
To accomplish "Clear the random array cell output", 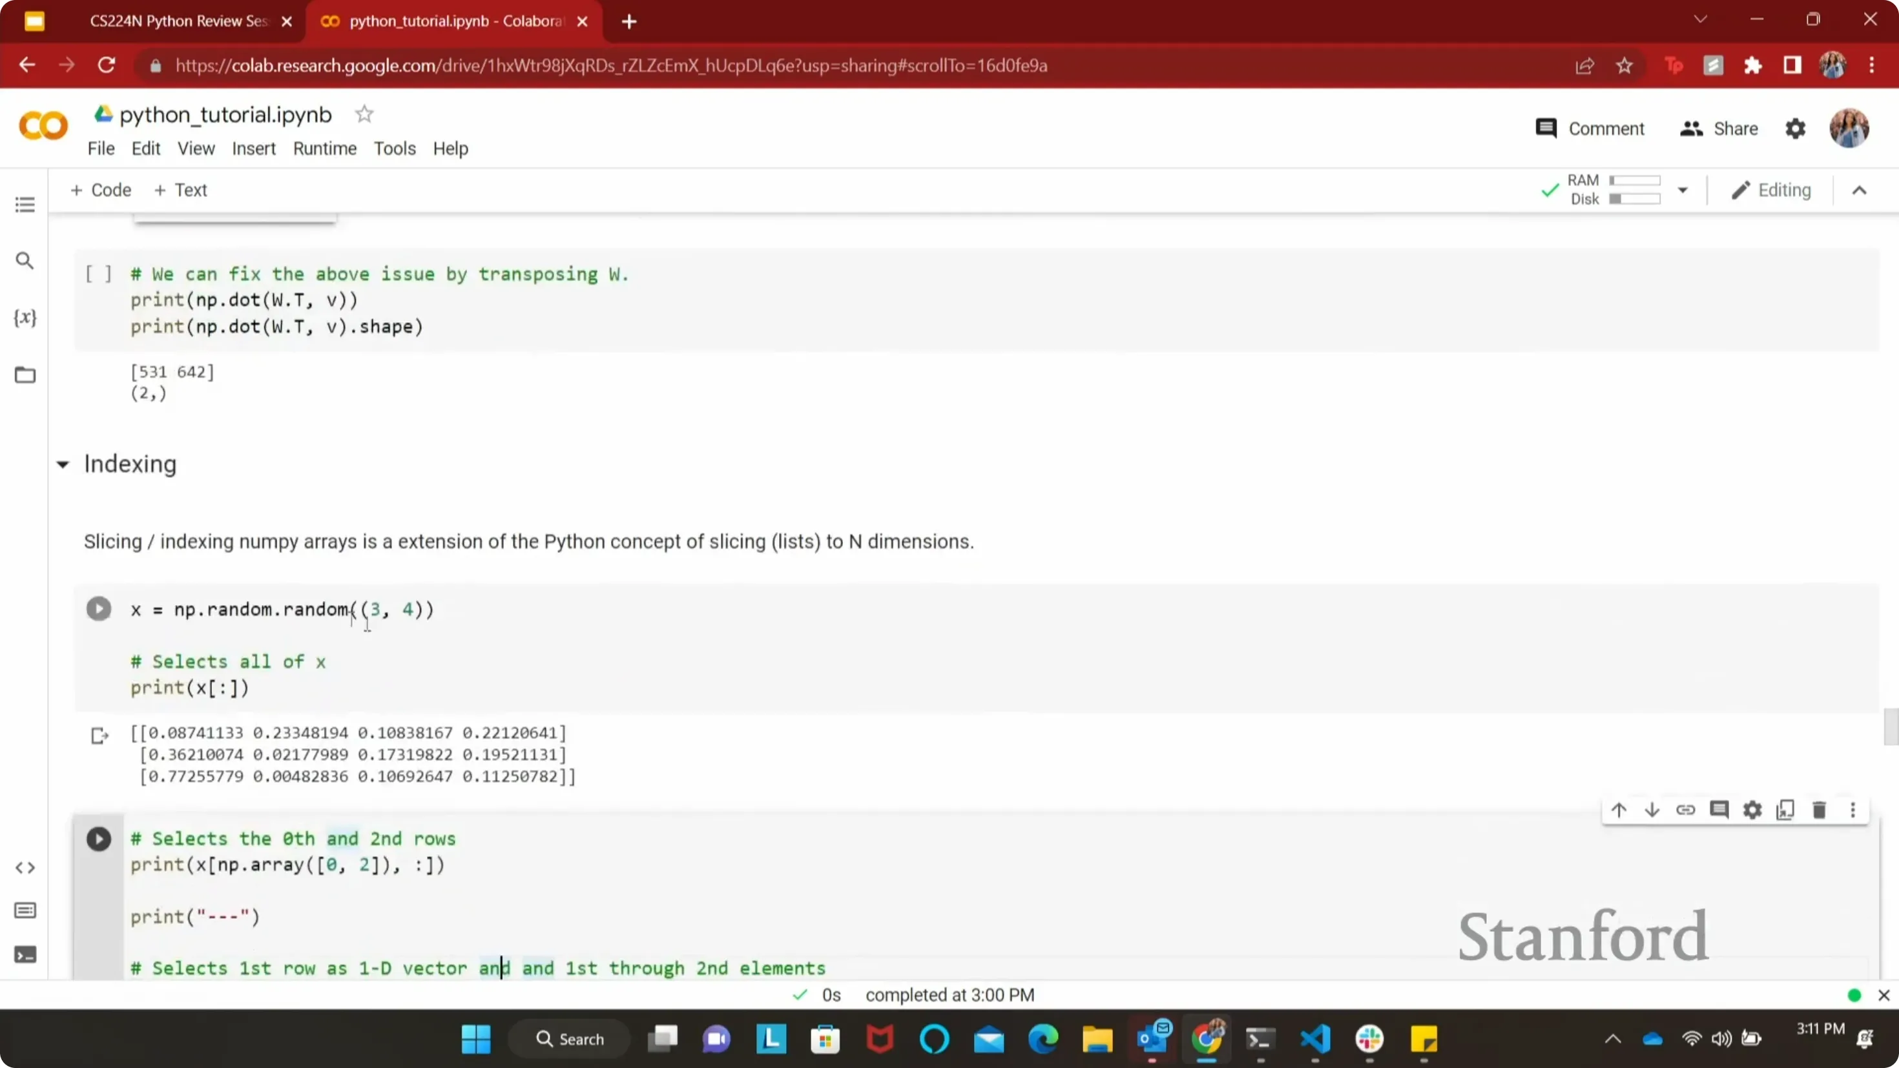I will click(99, 735).
